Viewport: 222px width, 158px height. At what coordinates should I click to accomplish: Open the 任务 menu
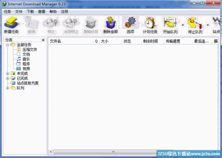[x=7, y=11]
